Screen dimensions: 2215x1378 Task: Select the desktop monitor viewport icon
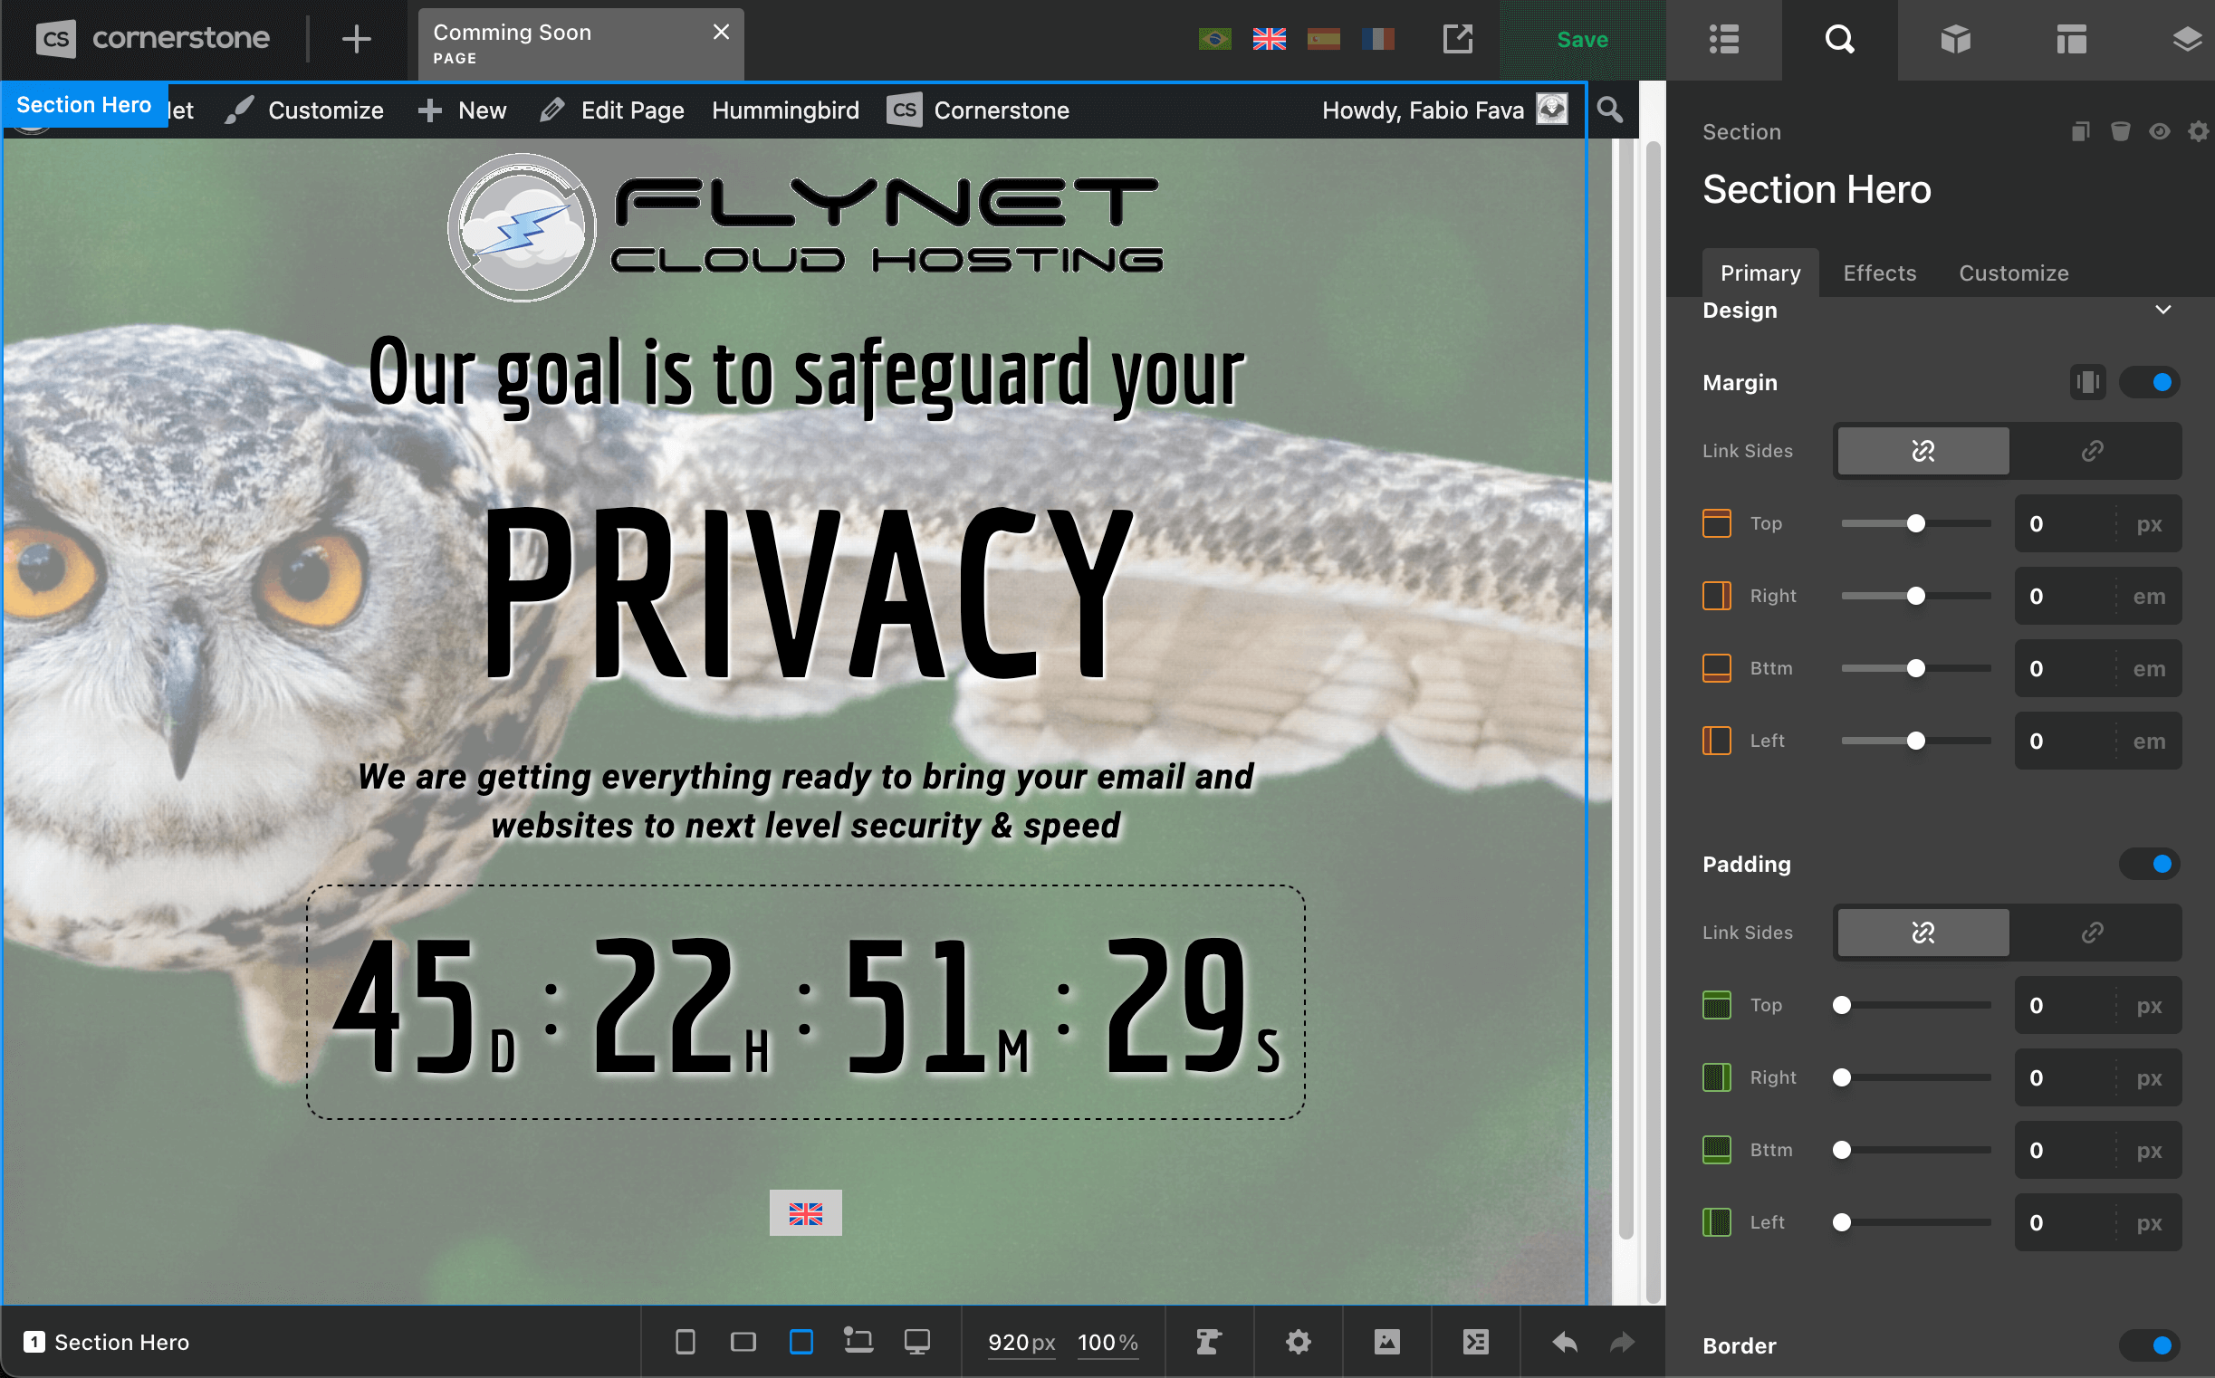pyautogui.click(x=917, y=1342)
